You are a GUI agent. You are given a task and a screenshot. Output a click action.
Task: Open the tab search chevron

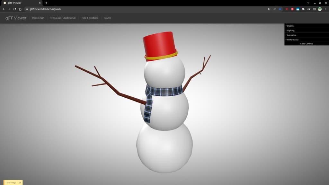pyautogui.click(x=308, y=3)
